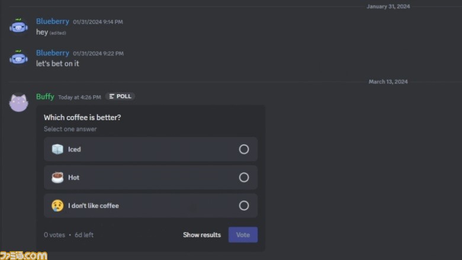Open Buffy's cat avatar

(18, 102)
